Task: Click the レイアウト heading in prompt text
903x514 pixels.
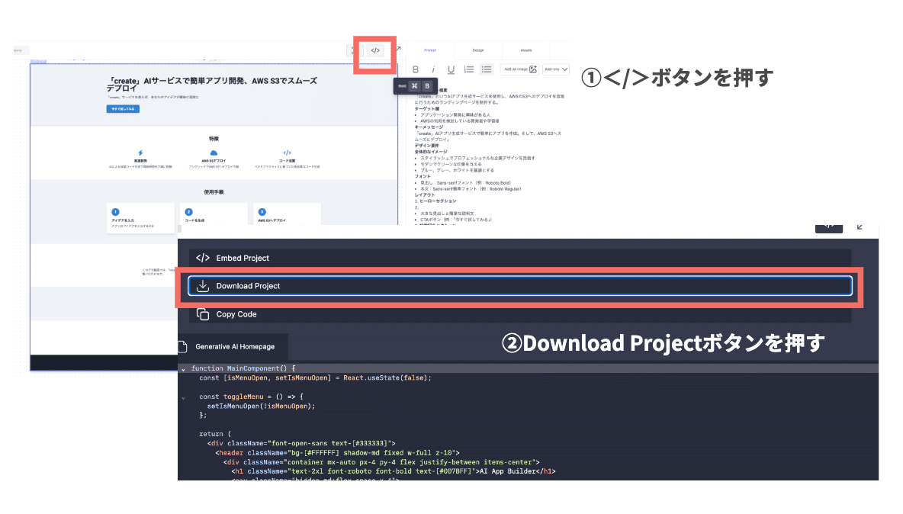Action: pyautogui.click(x=425, y=195)
